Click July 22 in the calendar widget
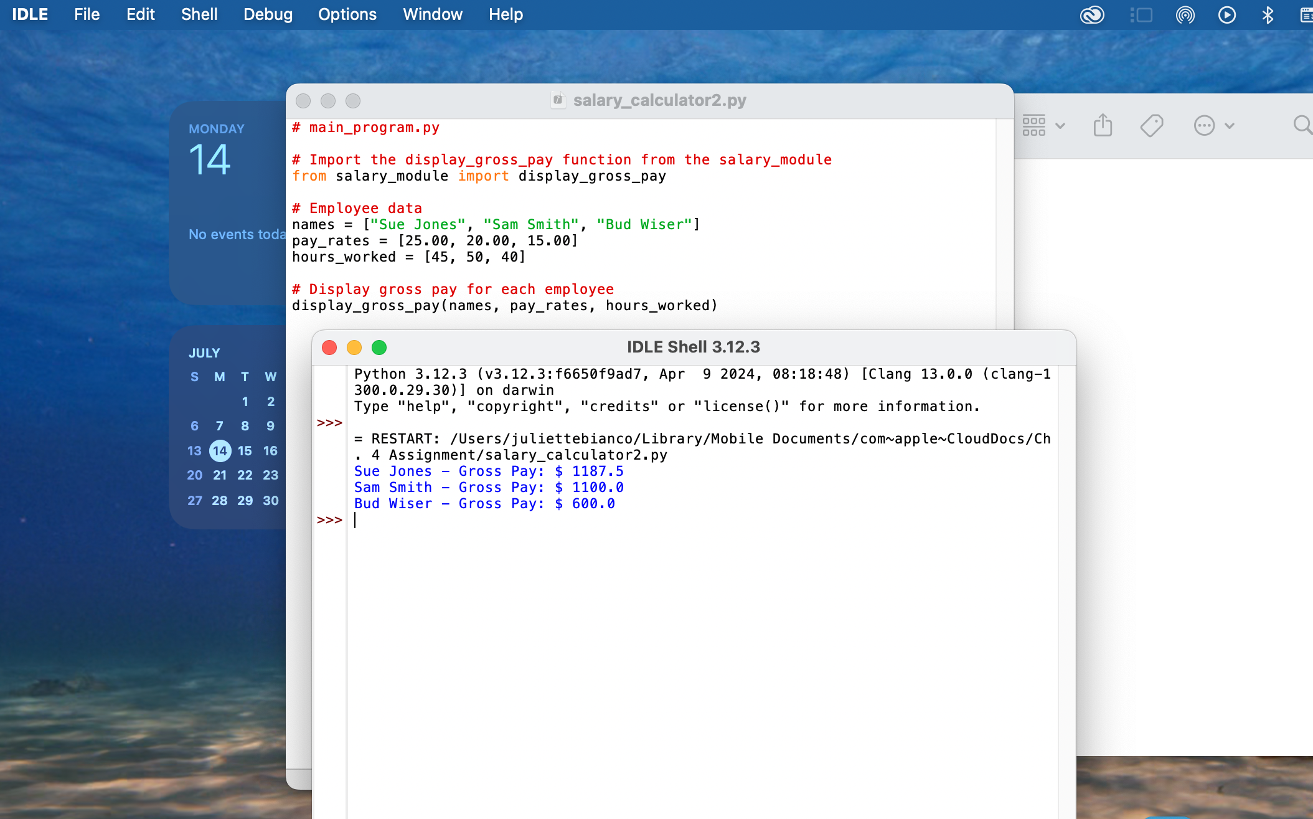Viewport: 1313px width, 819px height. [245, 475]
